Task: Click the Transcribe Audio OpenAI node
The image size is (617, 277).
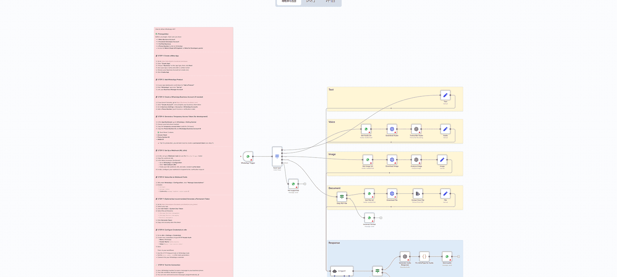Action: (x=416, y=129)
